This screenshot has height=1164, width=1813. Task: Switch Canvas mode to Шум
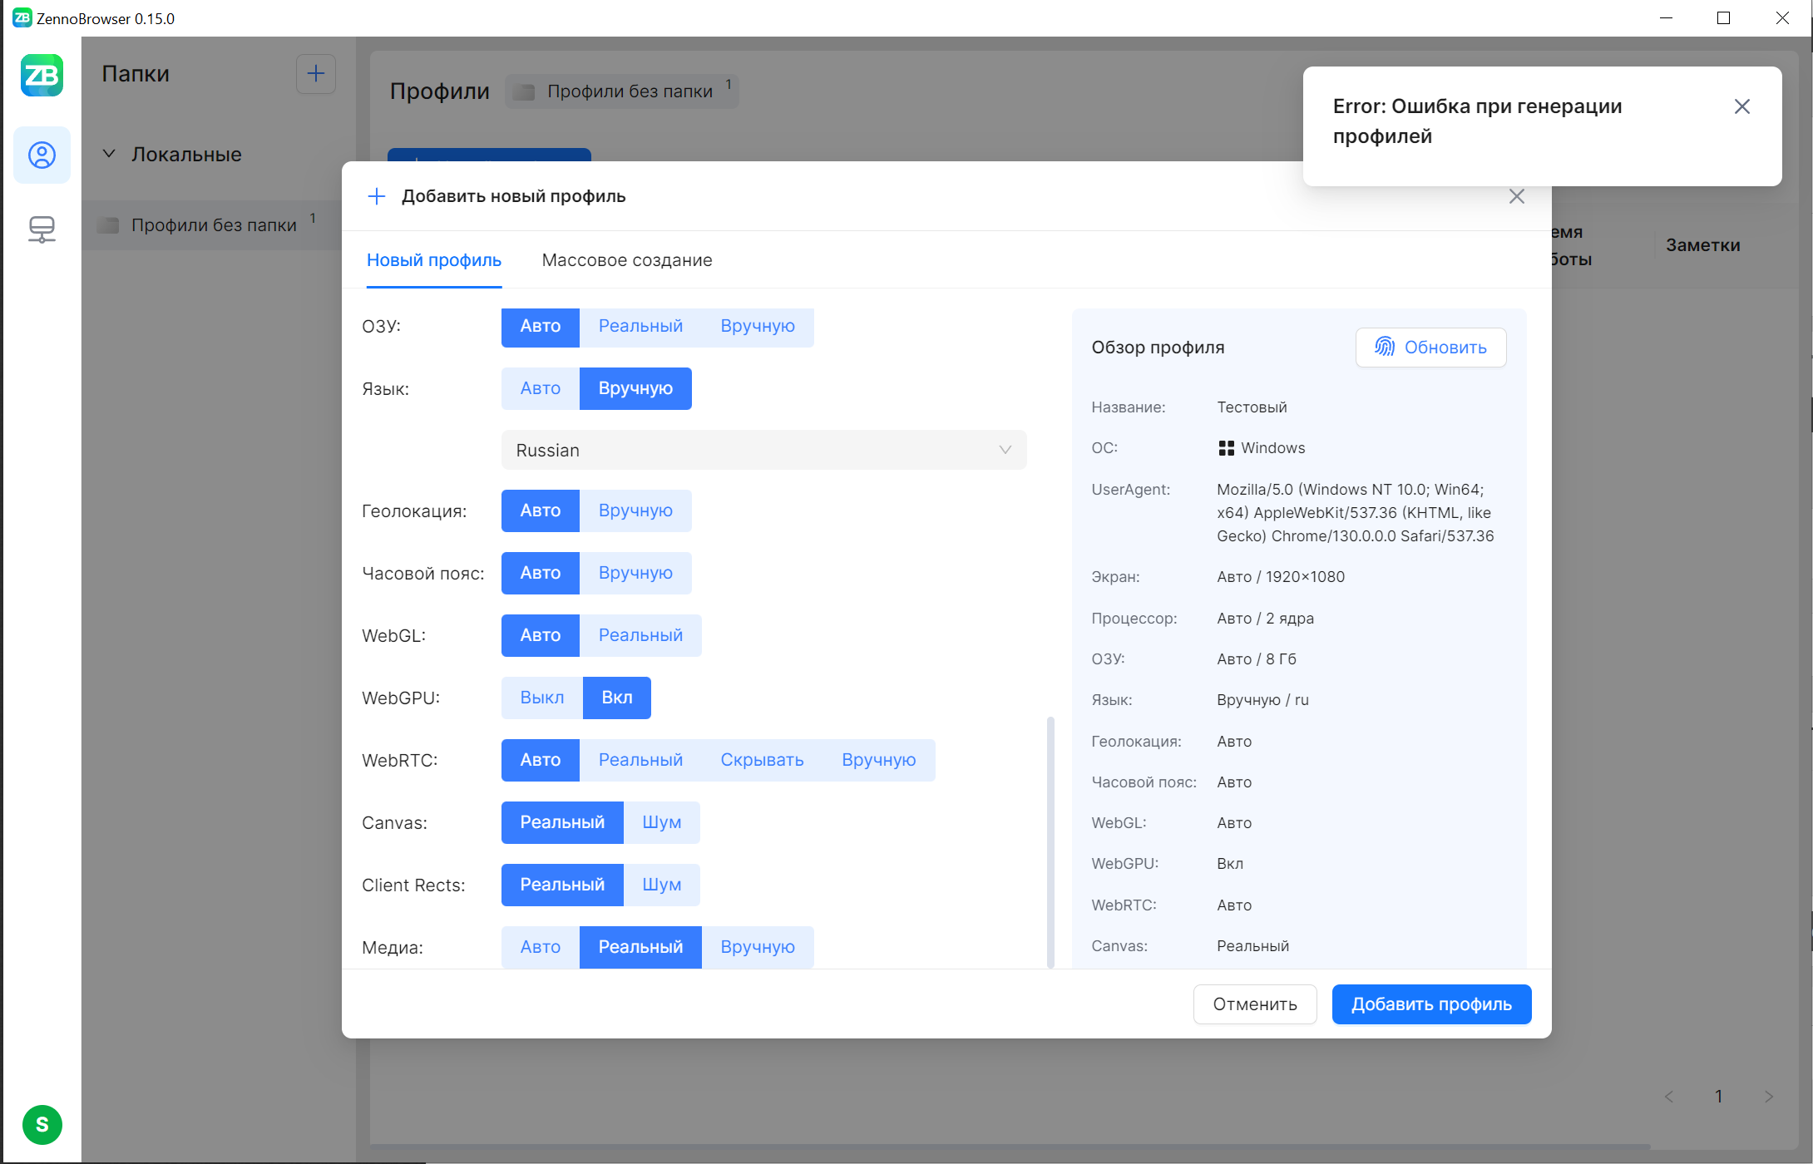(661, 822)
